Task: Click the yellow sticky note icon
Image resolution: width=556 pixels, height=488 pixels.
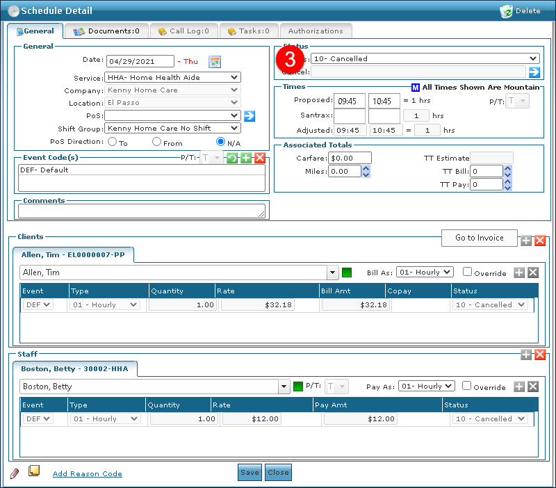Action: click(x=33, y=472)
